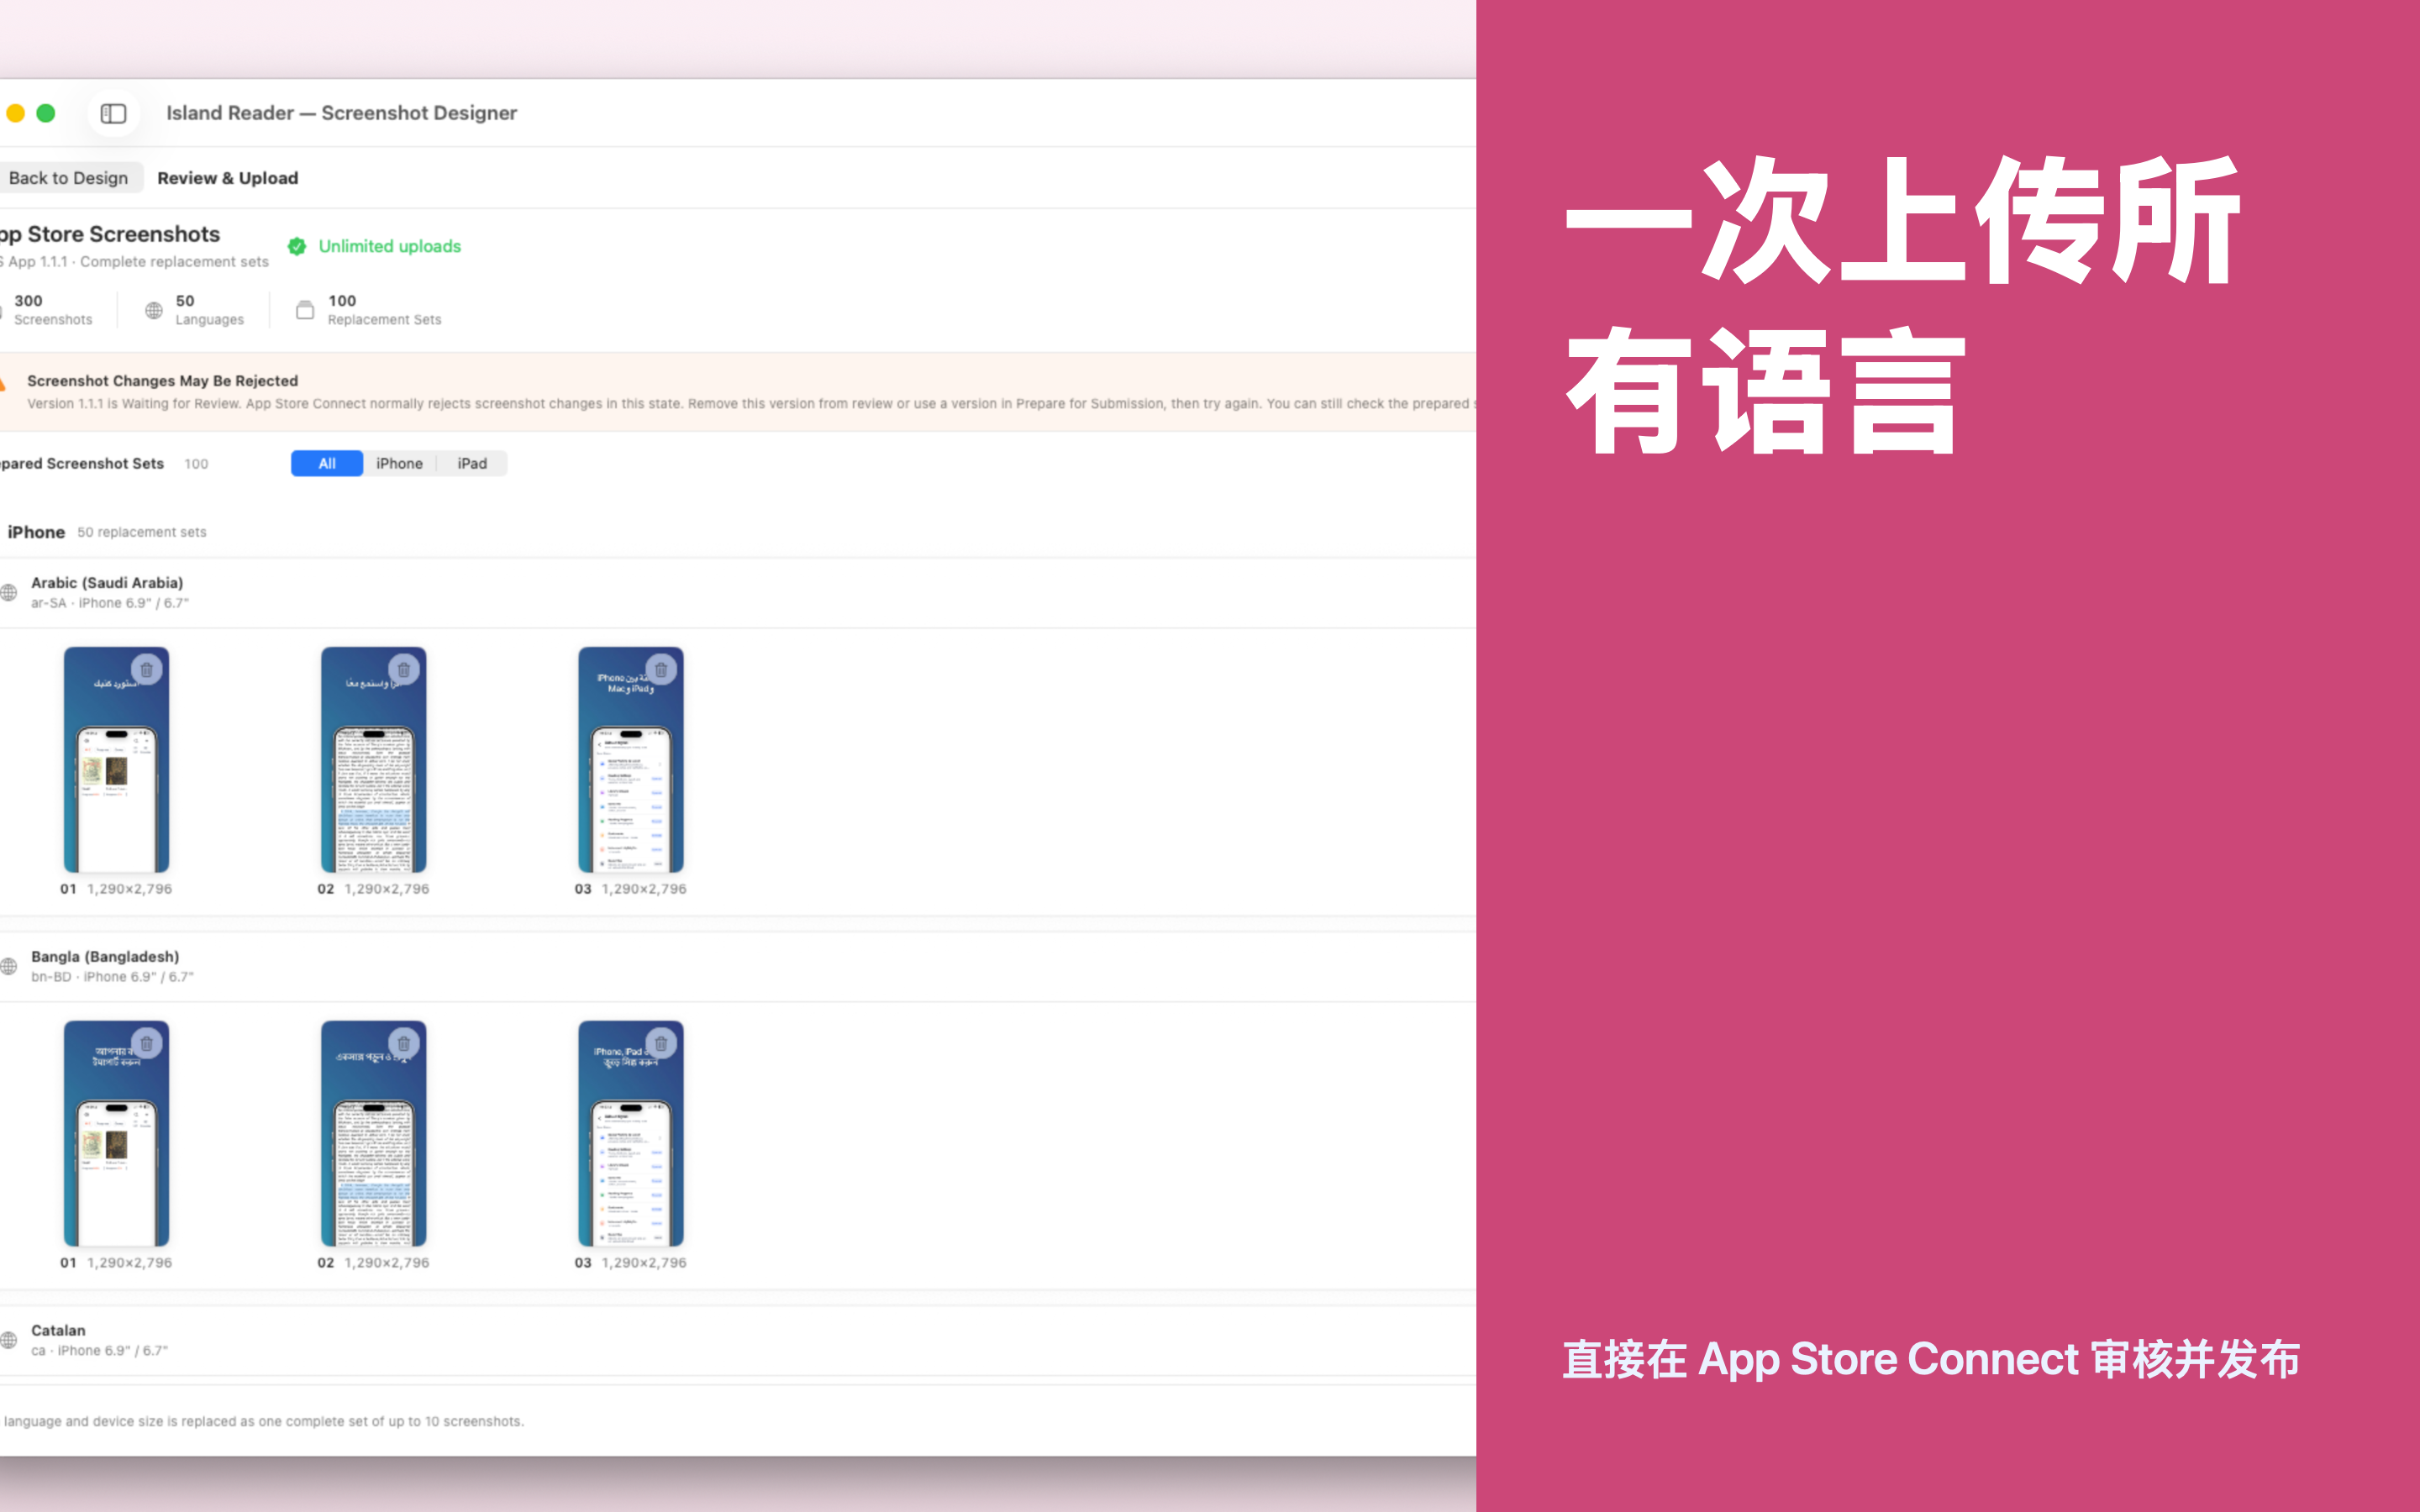2420x1512 pixels.
Task: Toggle the sidebar panel icon
Action: point(113,113)
